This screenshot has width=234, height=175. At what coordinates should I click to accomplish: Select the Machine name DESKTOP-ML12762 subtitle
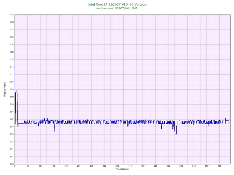tap(117, 8)
